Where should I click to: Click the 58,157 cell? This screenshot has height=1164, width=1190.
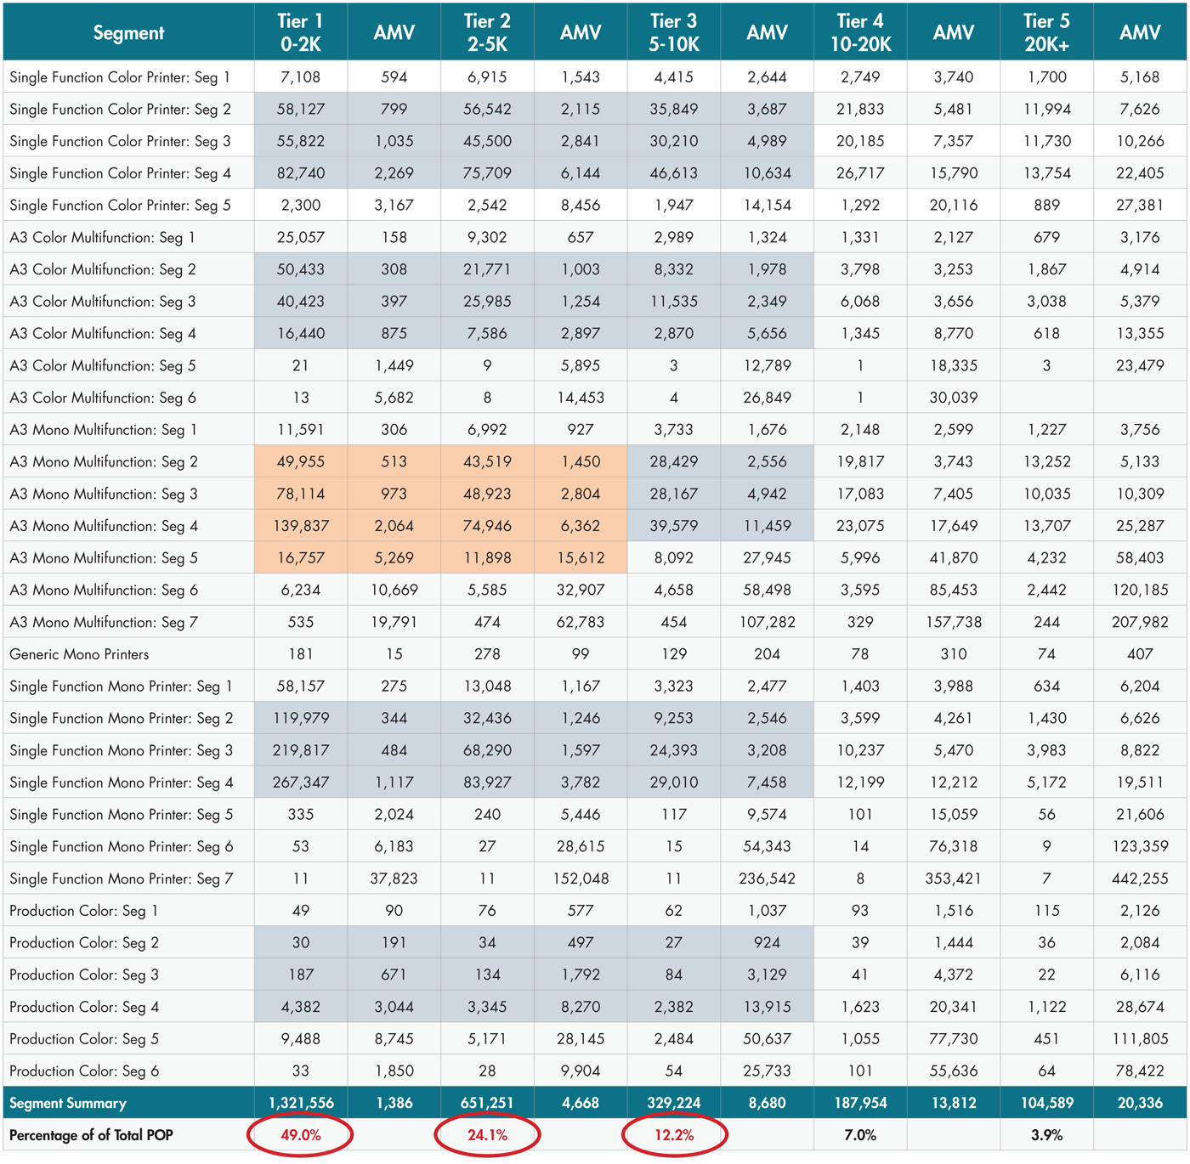pyautogui.click(x=301, y=687)
